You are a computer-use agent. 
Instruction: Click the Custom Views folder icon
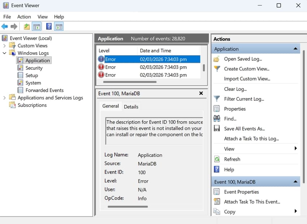(x=13, y=46)
